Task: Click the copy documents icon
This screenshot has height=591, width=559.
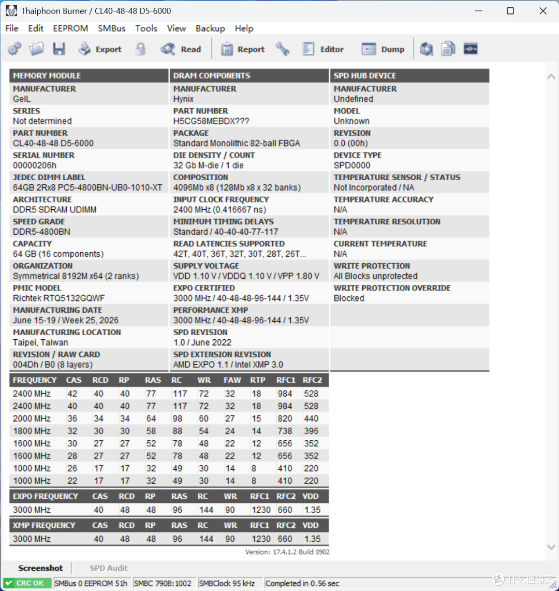Action: pyautogui.click(x=448, y=49)
